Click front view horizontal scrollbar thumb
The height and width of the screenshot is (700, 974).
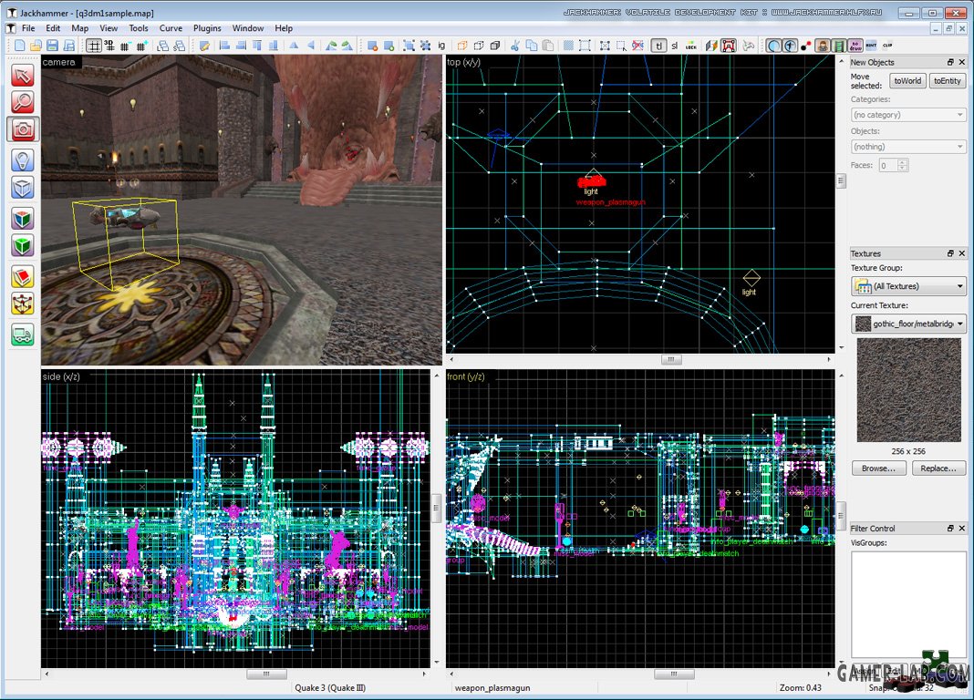[674, 674]
